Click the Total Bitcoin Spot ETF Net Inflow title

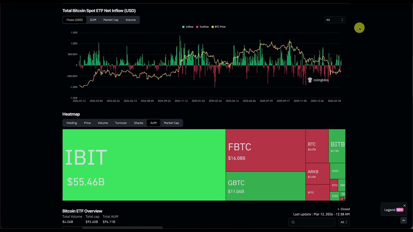click(x=99, y=11)
